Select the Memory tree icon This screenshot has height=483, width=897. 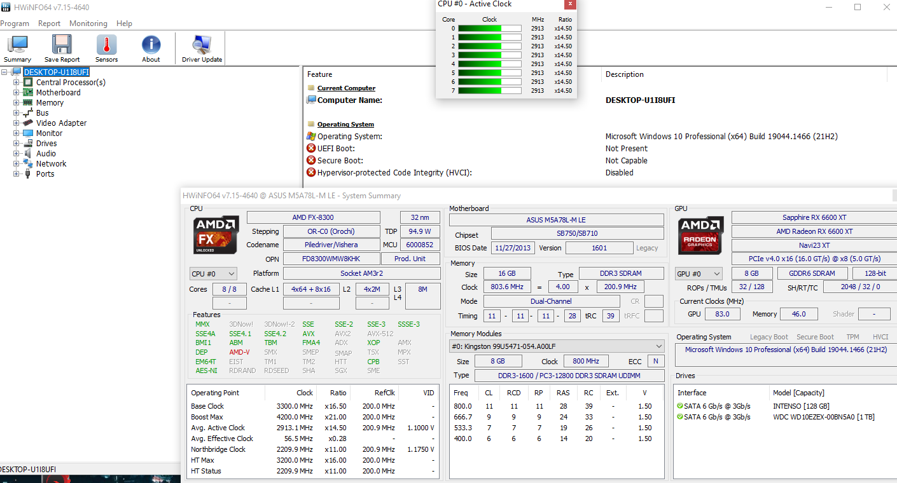[28, 102]
